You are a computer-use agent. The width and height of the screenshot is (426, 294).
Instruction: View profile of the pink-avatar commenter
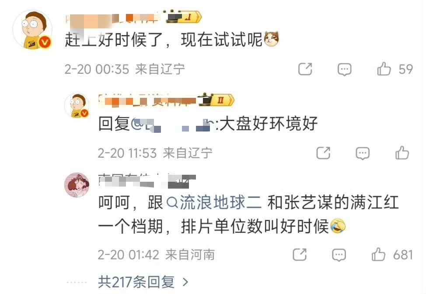coord(77,185)
